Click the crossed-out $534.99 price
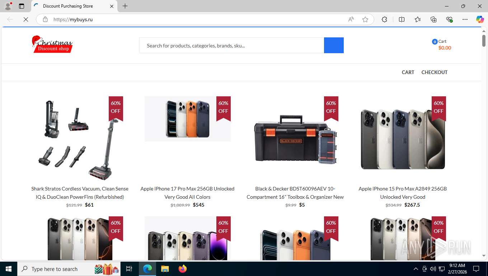This screenshot has width=488, height=276. 393,205
